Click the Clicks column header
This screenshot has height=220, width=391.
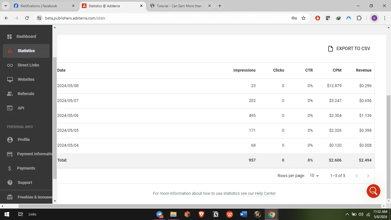279,70
